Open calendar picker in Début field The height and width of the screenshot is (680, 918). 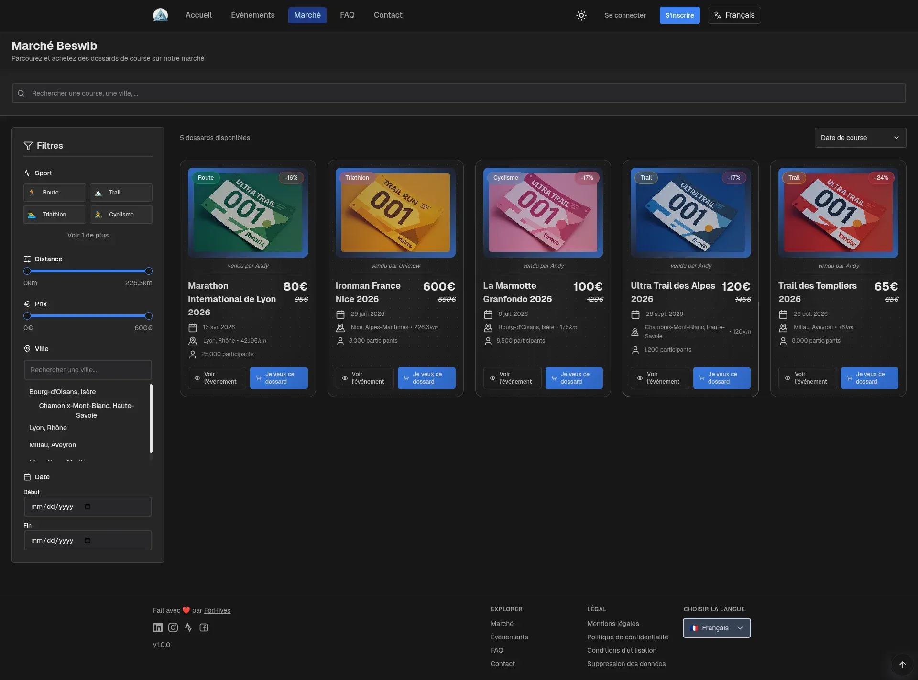pyautogui.click(x=87, y=507)
